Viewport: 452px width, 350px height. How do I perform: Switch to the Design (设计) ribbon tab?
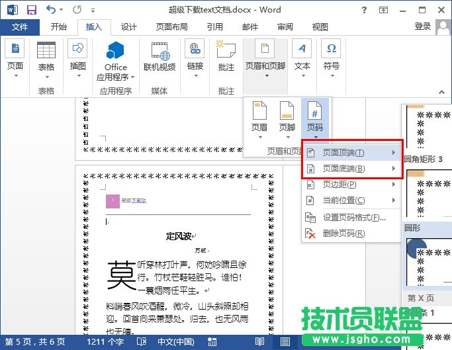(128, 27)
